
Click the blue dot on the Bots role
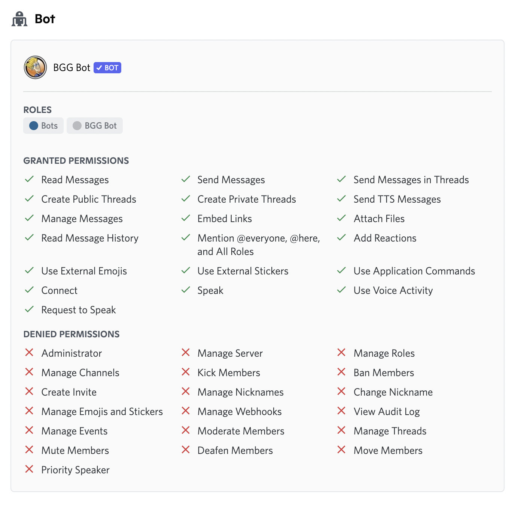(34, 125)
